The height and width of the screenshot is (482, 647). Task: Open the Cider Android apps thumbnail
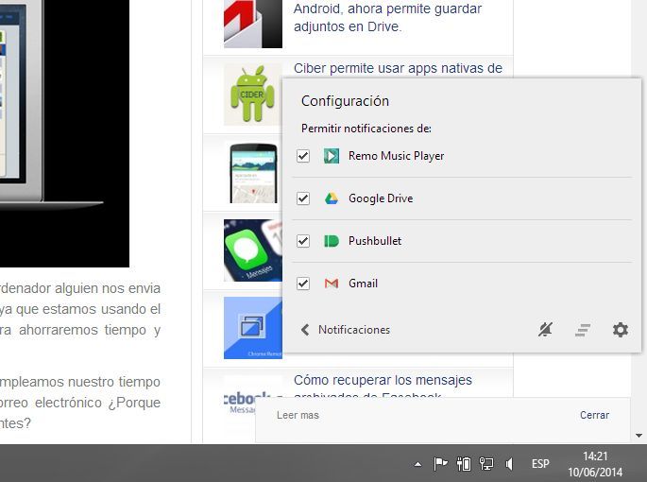(x=253, y=95)
